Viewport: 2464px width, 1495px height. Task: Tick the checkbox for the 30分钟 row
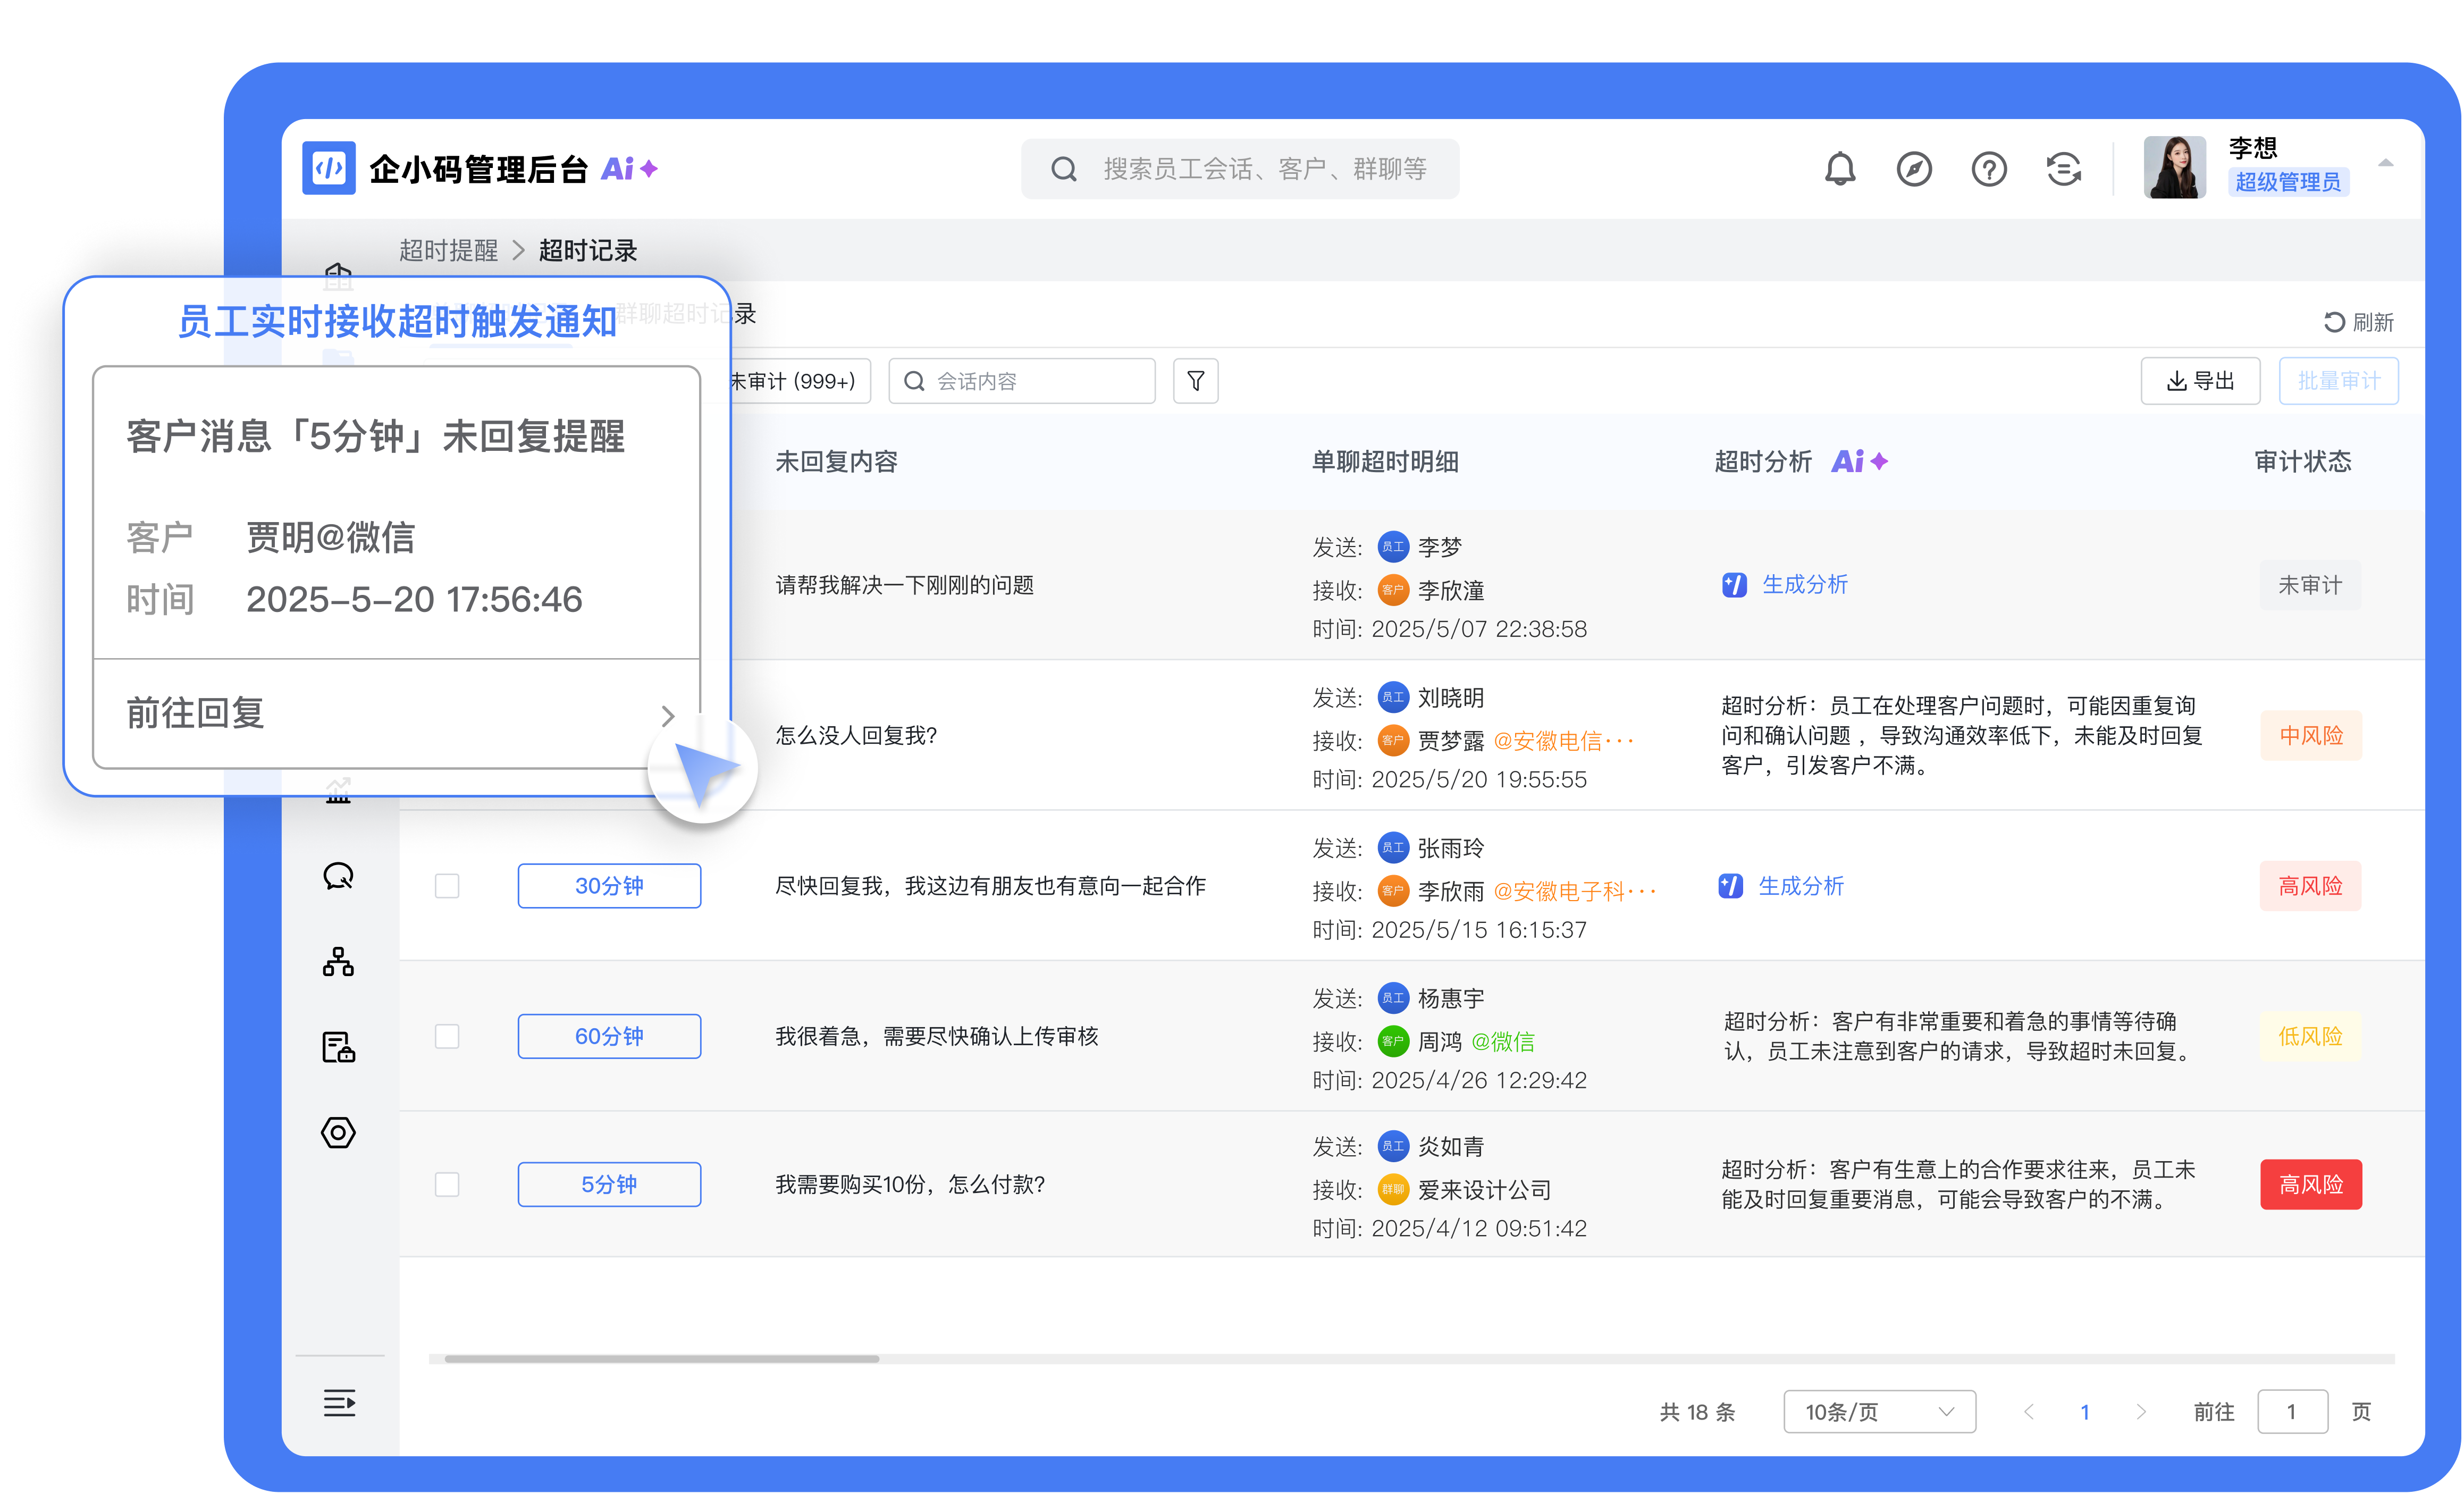point(447,886)
